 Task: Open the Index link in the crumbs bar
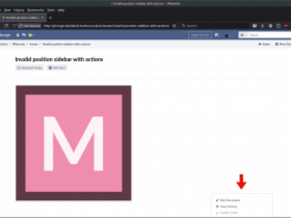pos(264,44)
